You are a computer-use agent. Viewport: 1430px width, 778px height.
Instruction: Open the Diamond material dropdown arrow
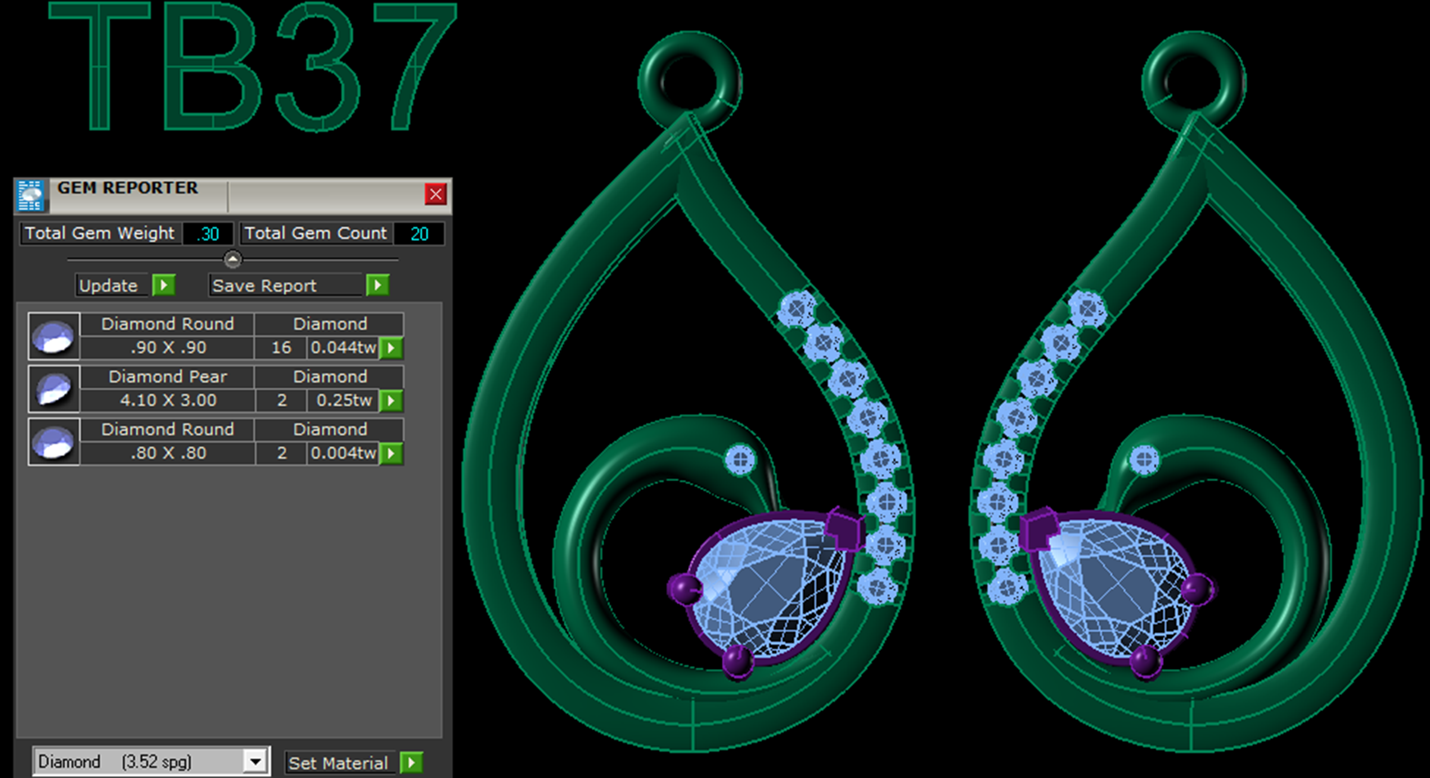(x=255, y=762)
